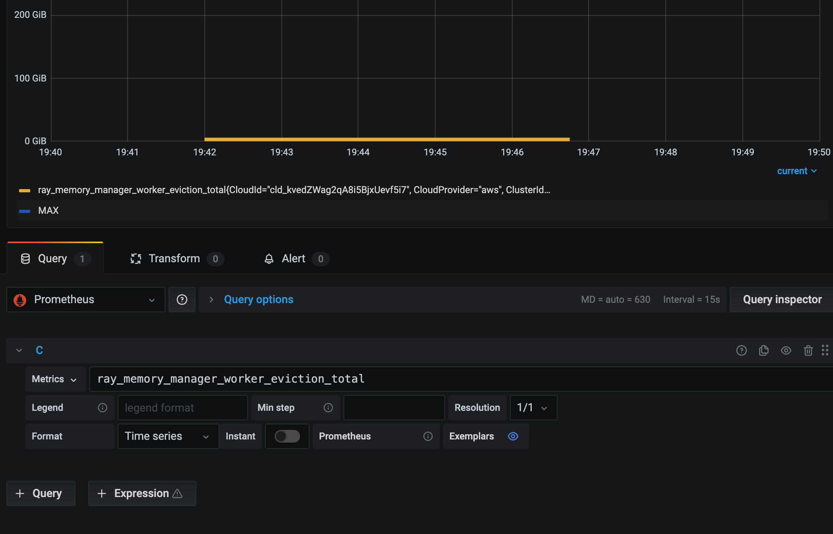Toggle the Exemplars eye icon
This screenshot has width=833, height=534.
(513, 436)
